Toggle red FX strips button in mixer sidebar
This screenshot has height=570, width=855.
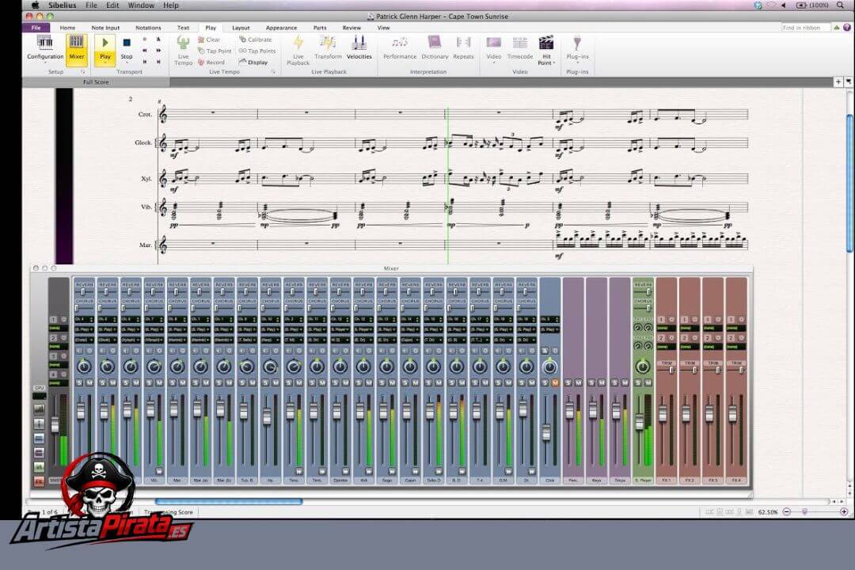point(39,481)
